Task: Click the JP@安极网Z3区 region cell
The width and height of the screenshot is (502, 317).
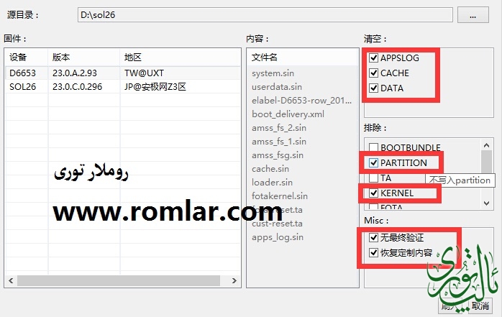Action: click(x=155, y=87)
